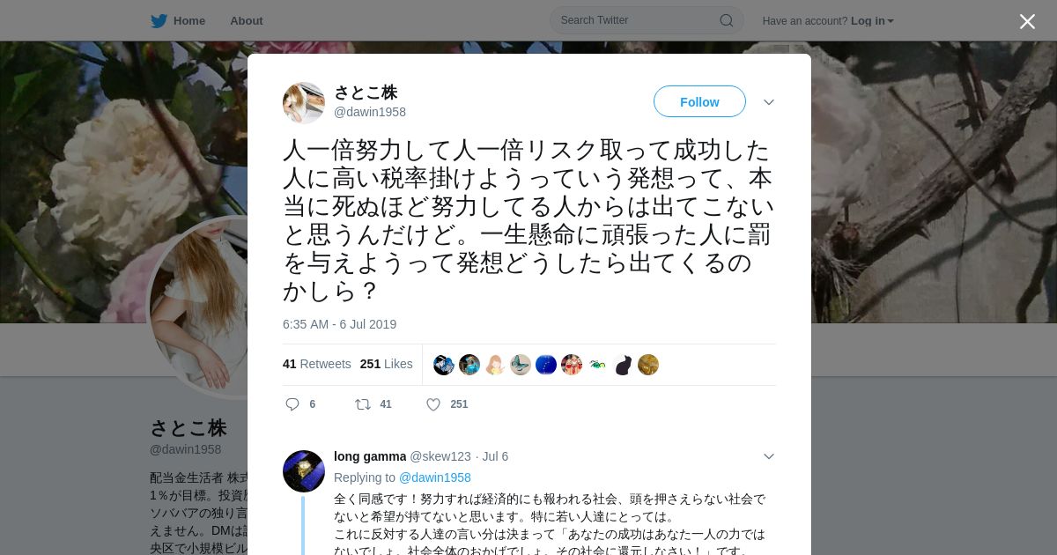Click the retweet arrows icon

click(362, 404)
